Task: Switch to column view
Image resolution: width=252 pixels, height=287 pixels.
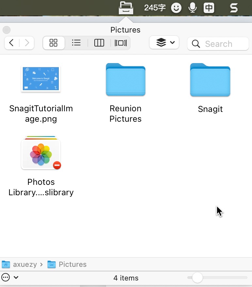Action: (99, 43)
